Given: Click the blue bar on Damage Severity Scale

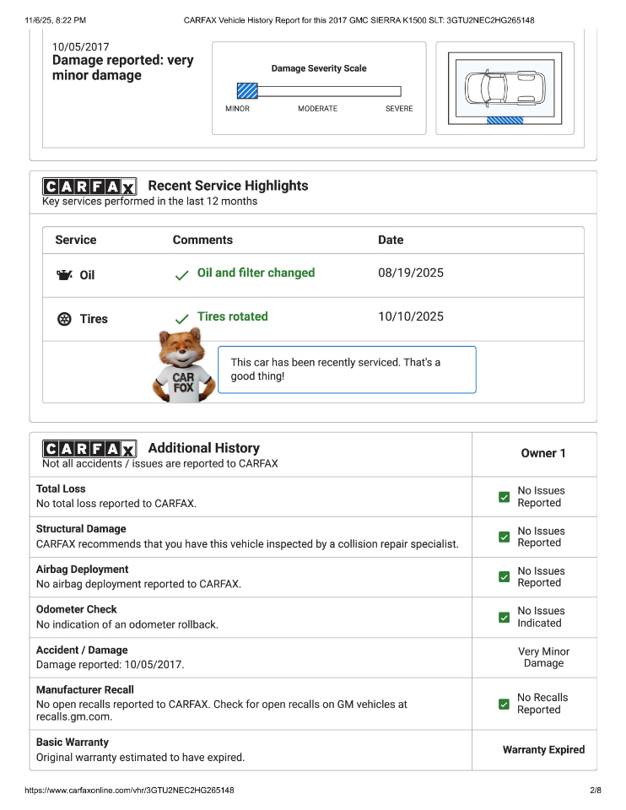Looking at the screenshot, I should tap(247, 91).
